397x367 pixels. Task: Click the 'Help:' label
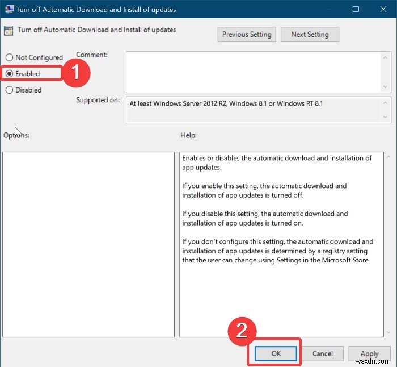188,135
